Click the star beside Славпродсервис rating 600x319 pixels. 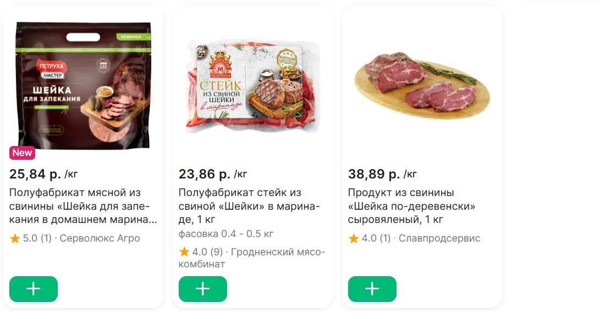point(354,239)
